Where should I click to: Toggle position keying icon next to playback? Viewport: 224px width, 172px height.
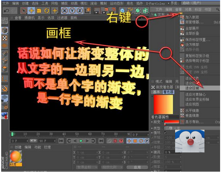pos(129,141)
